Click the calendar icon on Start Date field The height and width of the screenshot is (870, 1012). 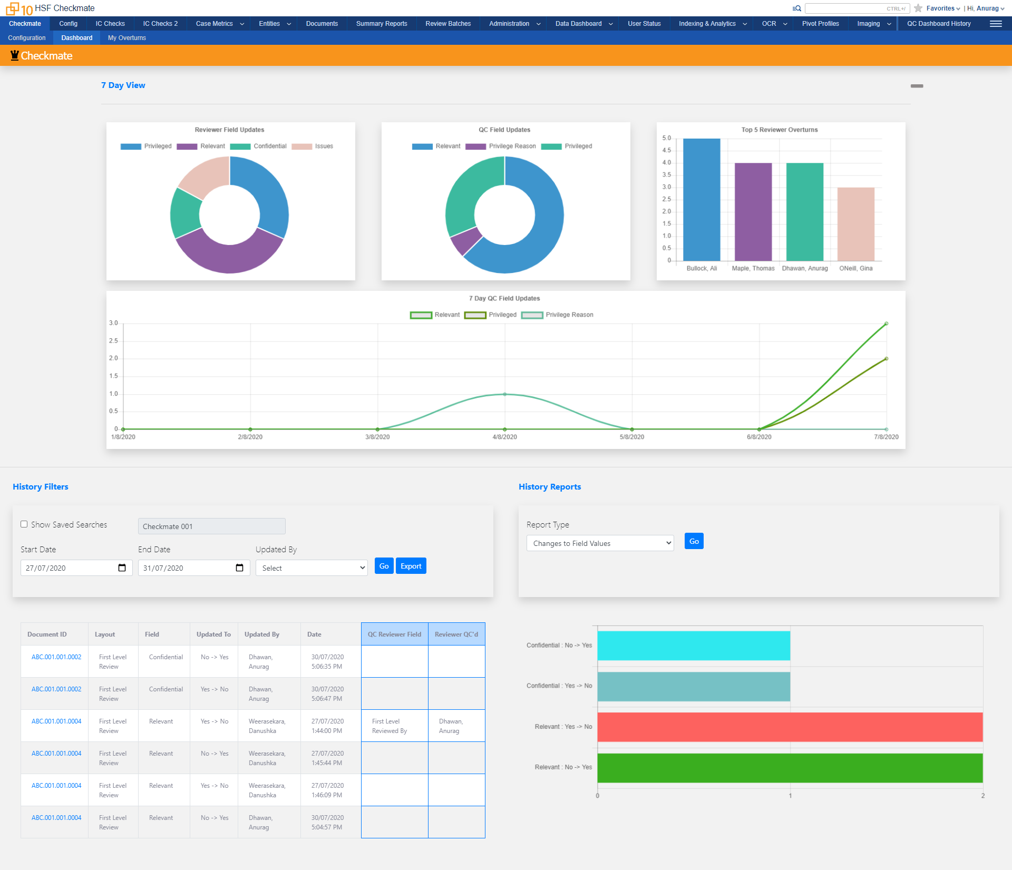(121, 567)
